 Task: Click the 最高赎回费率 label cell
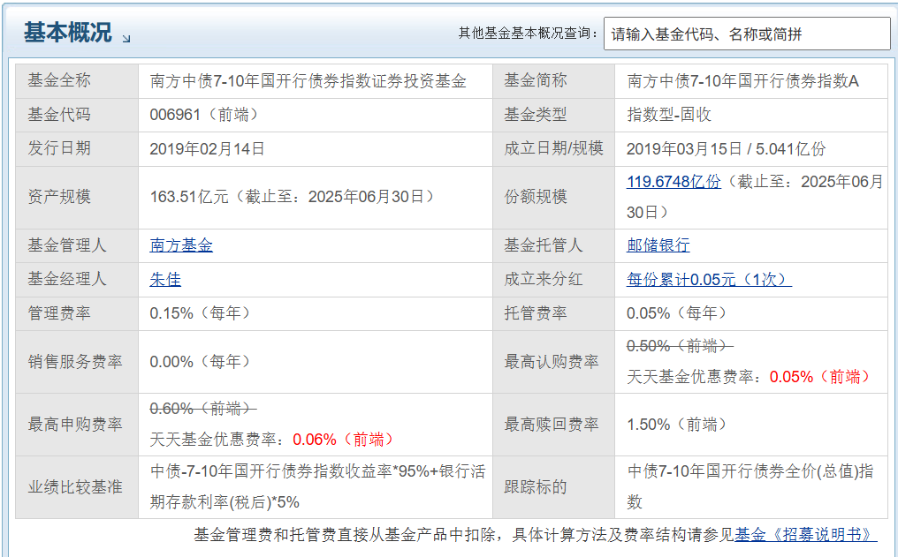(554, 425)
